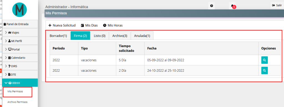
Task: Open Mis Horas clock button
Action: 113,25
